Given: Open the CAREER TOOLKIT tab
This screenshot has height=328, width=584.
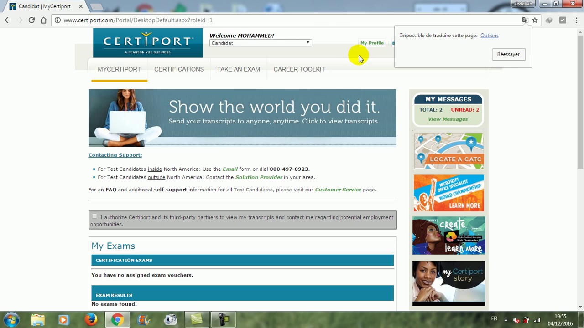Looking at the screenshot, I should 299,69.
